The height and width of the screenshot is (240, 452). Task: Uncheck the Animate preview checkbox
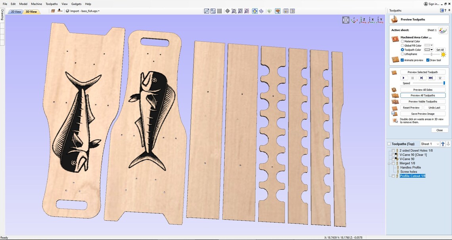click(x=402, y=60)
